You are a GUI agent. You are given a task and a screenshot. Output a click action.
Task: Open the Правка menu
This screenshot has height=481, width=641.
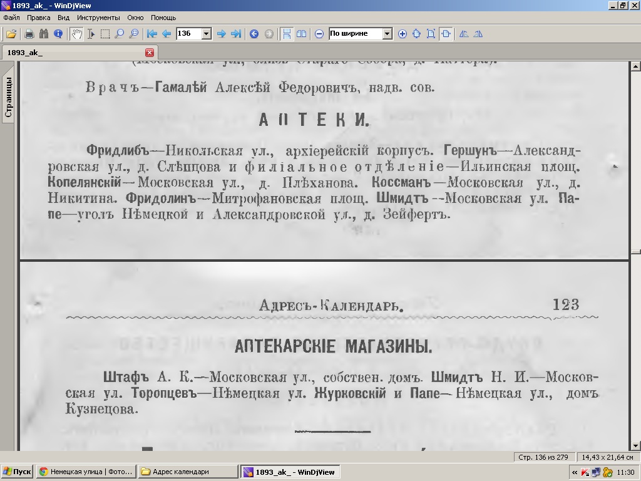click(x=38, y=18)
